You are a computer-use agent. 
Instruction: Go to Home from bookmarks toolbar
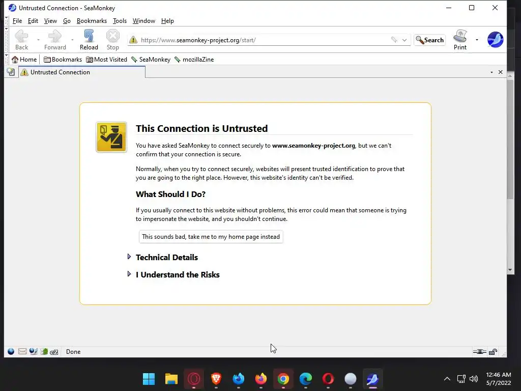pyautogui.click(x=24, y=60)
